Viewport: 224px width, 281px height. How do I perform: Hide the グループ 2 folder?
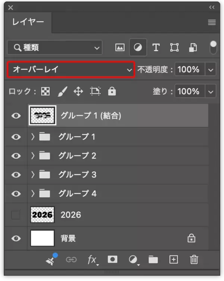pos(16,156)
